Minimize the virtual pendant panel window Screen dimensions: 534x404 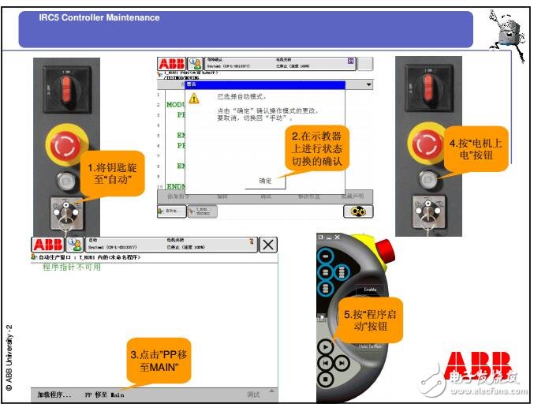tap(329, 237)
